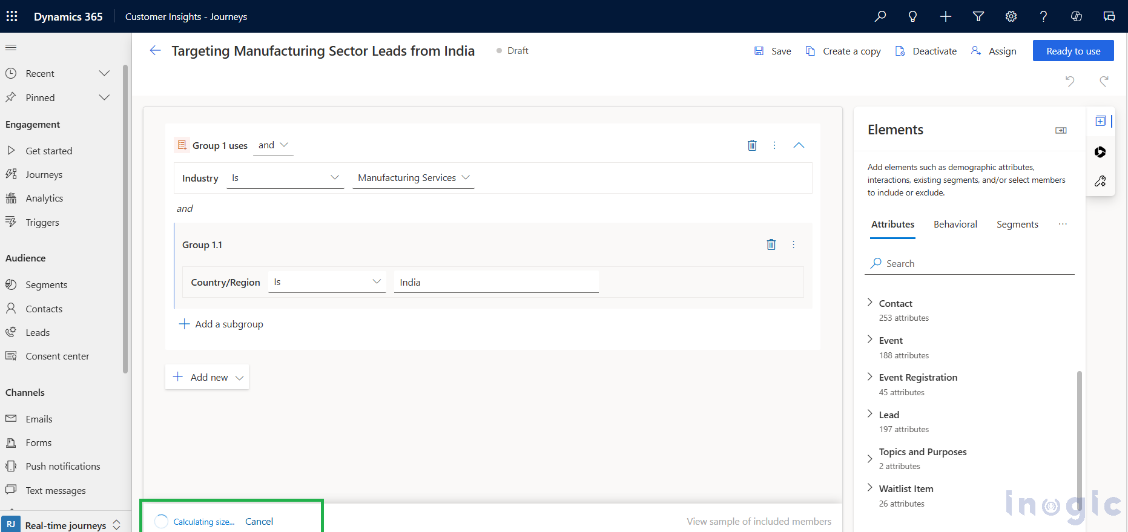Open the Copilot icon in top bar
Screen dimensions: 1128x532
tap(1077, 16)
